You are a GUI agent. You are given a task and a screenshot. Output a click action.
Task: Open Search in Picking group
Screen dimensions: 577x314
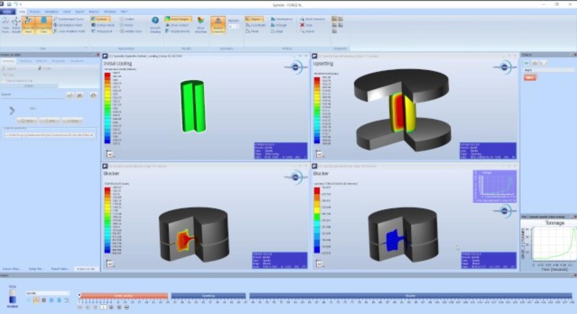pos(307,31)
